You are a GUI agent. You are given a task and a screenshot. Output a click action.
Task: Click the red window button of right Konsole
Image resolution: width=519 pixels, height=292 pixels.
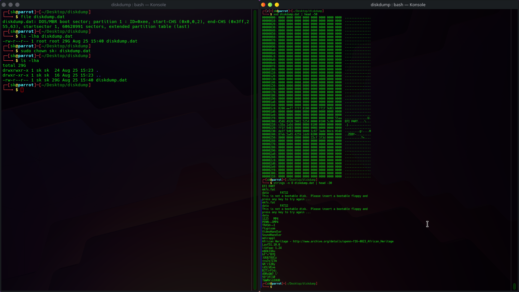click(263, 5)
